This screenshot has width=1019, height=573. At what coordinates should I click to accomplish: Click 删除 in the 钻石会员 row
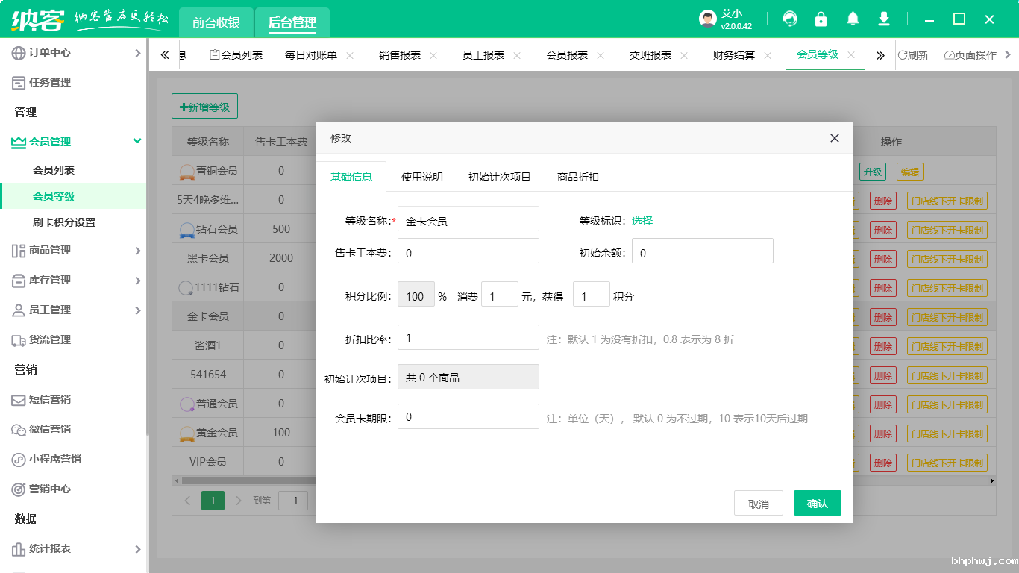883,230
